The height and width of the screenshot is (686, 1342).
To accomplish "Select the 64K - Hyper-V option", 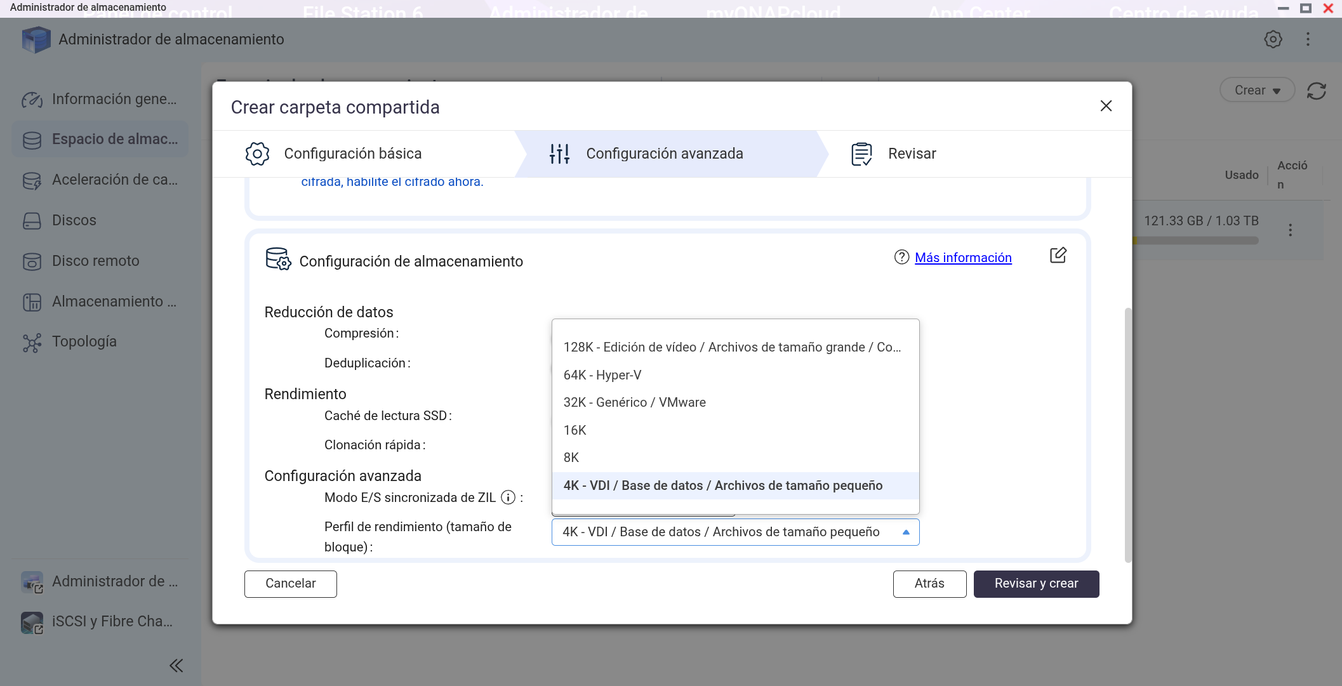I will pyautogui.click(x=602, y=375).
